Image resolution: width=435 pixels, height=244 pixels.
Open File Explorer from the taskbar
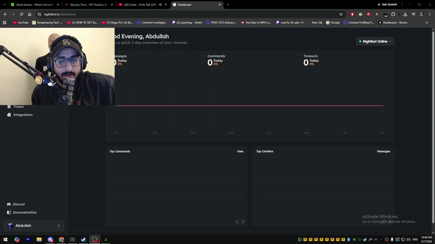pos(39,240)
